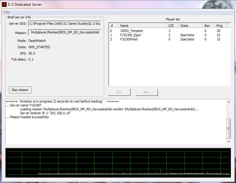Maximize the Il-2 Dedicated Server window
Screen dimensions: 236x183
pos(217,3)
